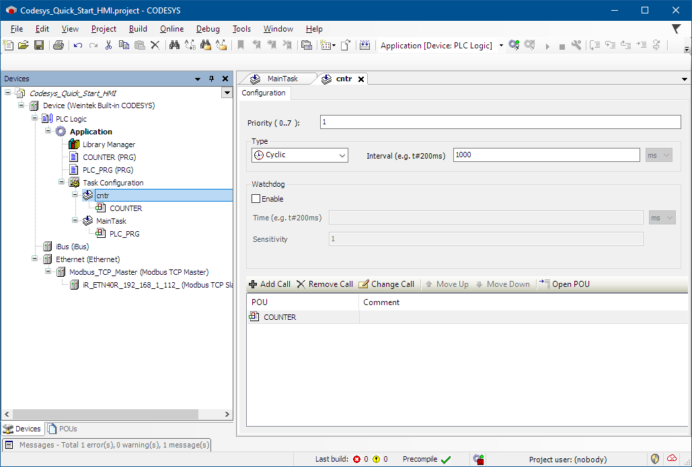This screenshot has width=692, height=467.
Task: Open the File menu
Action: [17, 29]
